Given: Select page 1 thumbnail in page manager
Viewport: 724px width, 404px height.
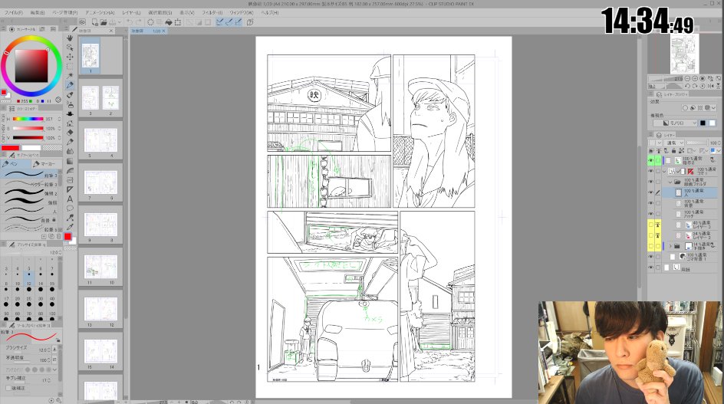Looking at the screenshot, I should [x=90, y=55].
